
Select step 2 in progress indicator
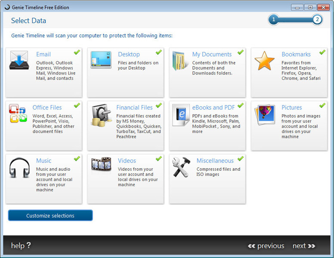(x=317, y=20)
